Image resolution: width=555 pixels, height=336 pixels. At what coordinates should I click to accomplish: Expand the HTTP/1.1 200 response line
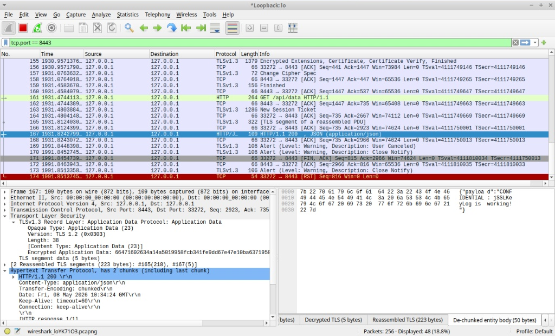click(x=14, y=277)
